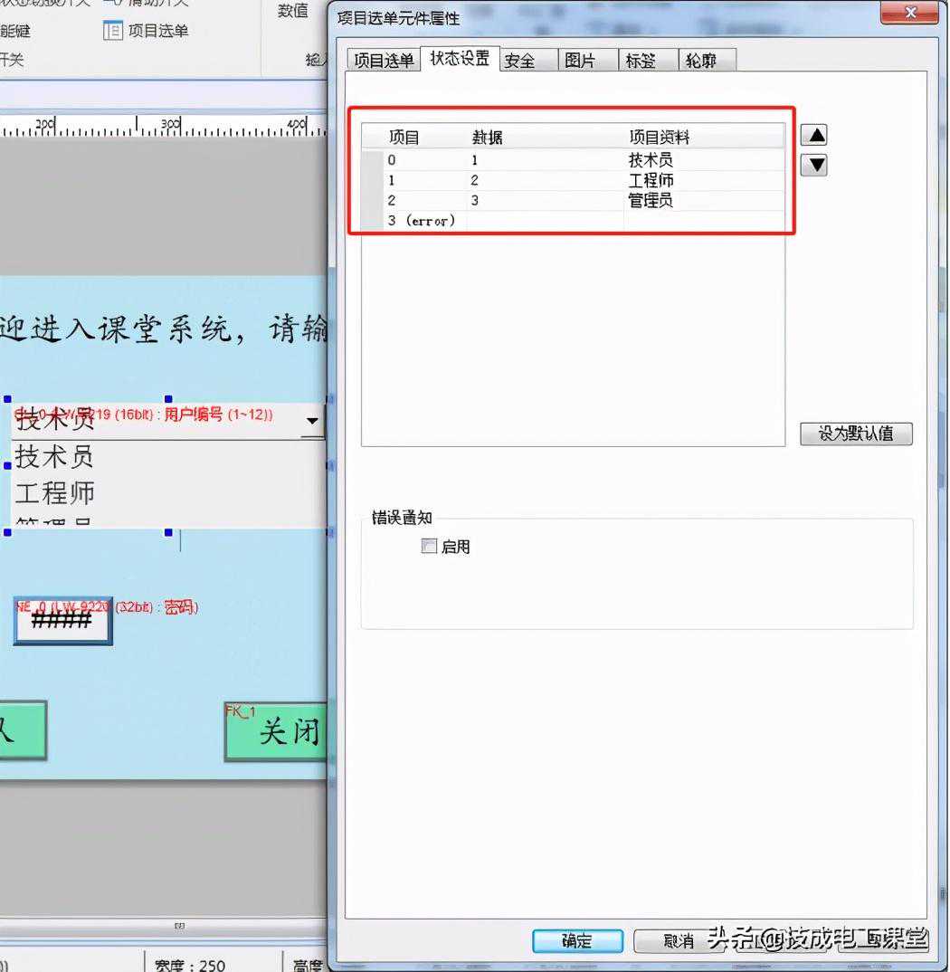Open the user selection dropdown arrow

[312, 422]
